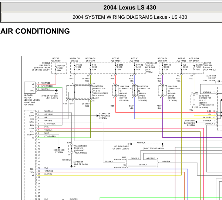This screenshot has width=222, height=200.
Task: Click the WHT/RED wire label at pin 3
Action: click(46, 83)
